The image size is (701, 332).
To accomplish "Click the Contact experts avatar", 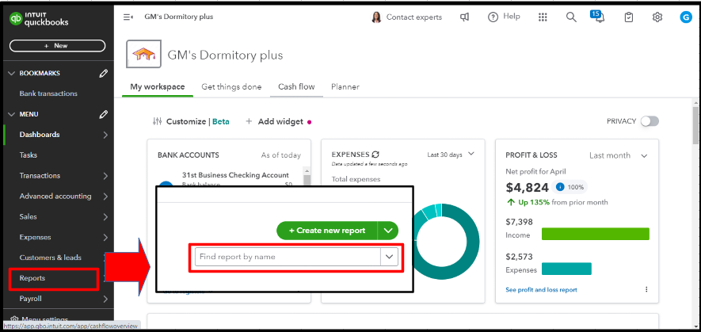I will 376,17.
